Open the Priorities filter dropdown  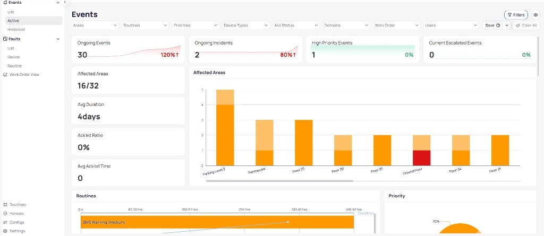195,25
